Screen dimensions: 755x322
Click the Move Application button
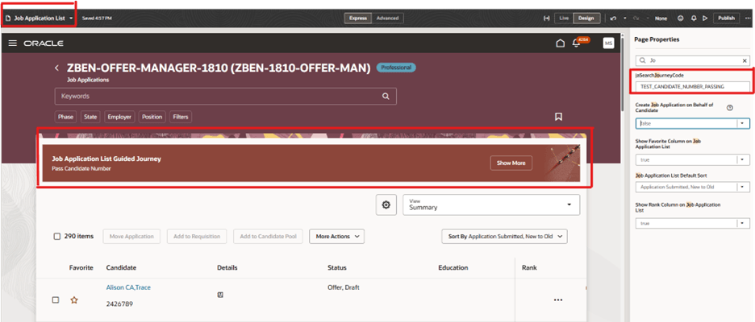point(131,237)
